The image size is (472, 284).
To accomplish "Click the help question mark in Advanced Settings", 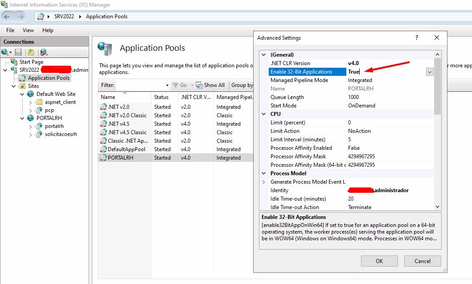I will tap(417, 38).
